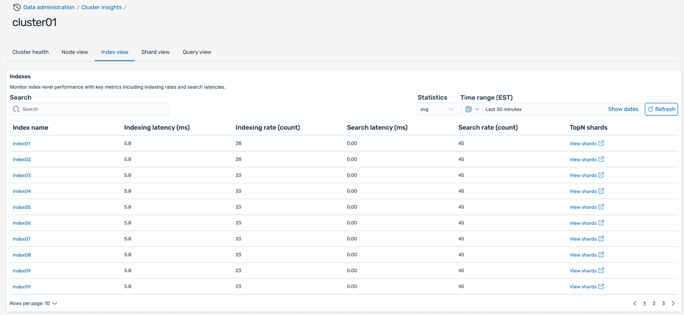Jump to page 2 of results
Viewport: 684px width, 315px height.
(x=654, y=304)
